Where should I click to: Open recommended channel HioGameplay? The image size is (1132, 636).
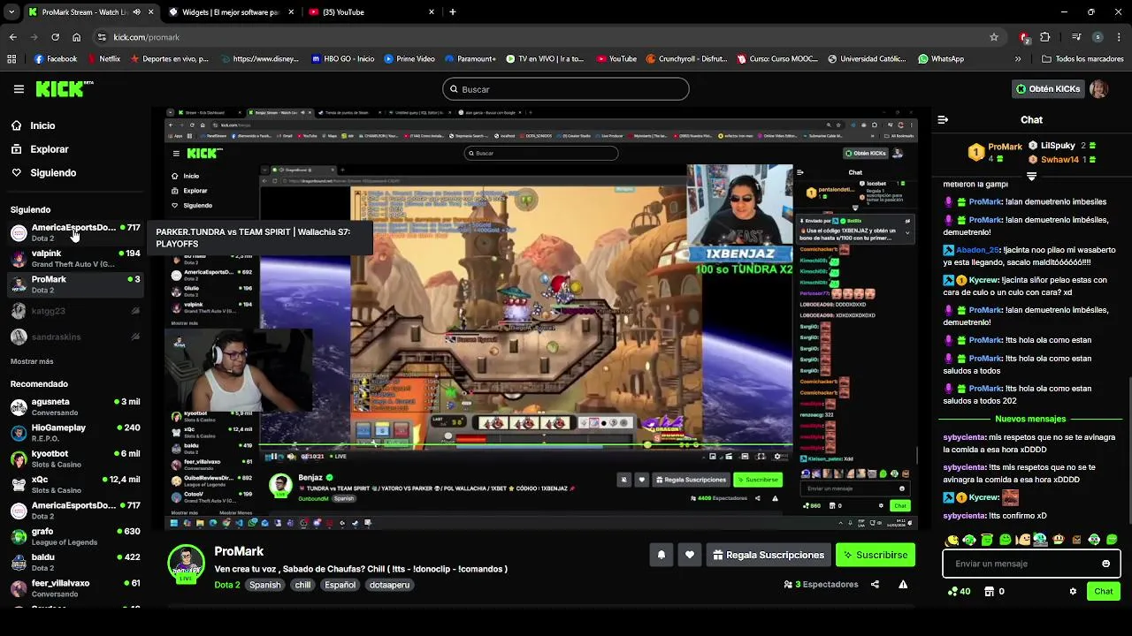point(75,433)
